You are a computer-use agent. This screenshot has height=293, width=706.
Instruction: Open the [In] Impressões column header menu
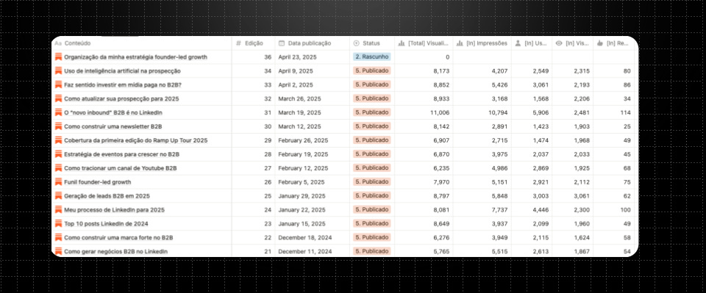[482, 43]
